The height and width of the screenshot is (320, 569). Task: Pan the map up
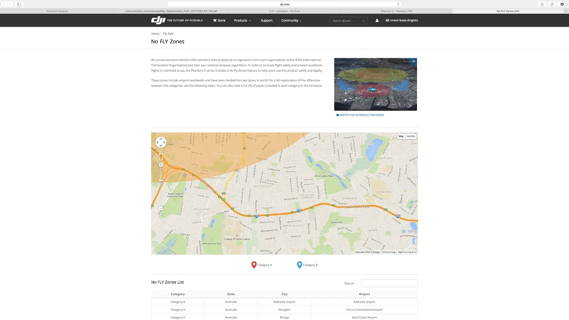(161, 139)
